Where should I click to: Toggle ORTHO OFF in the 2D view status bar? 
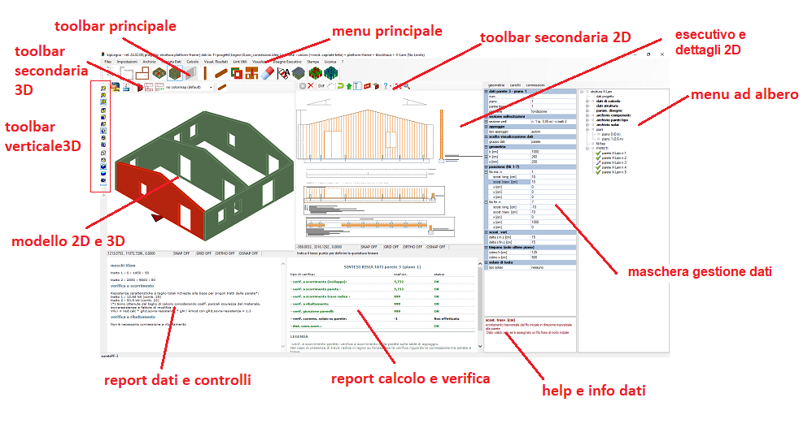coord(413,246)
